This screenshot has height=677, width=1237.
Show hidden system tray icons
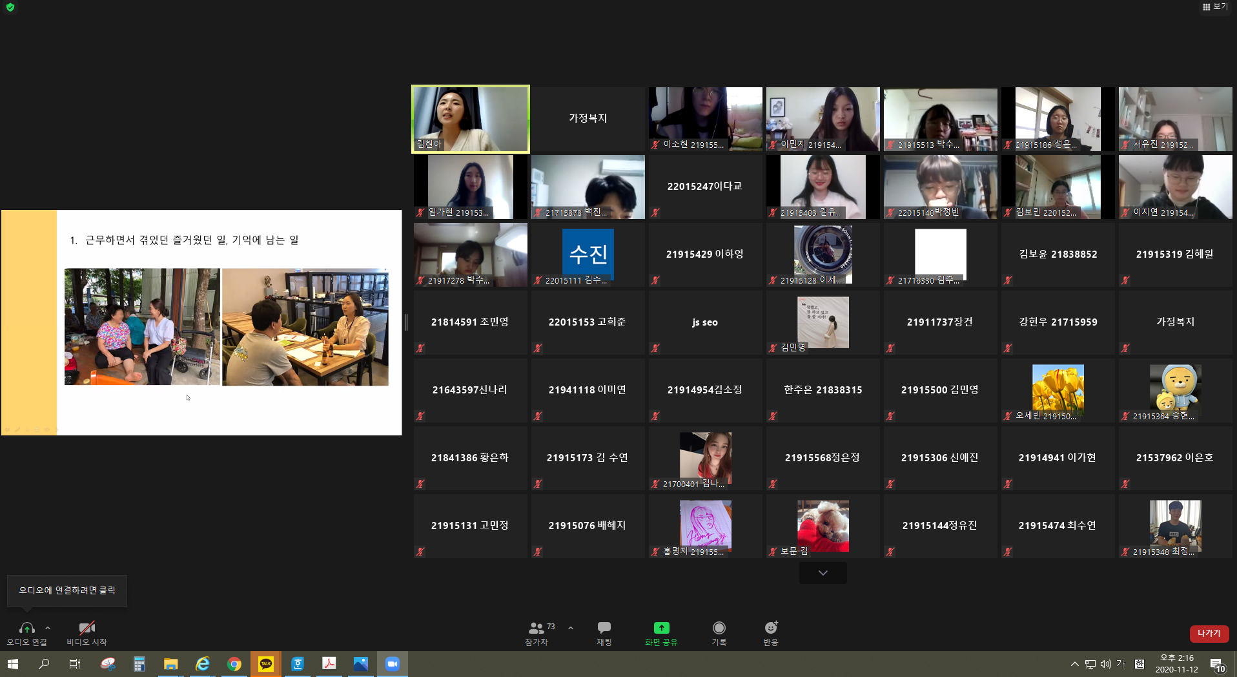[1074, 663]
